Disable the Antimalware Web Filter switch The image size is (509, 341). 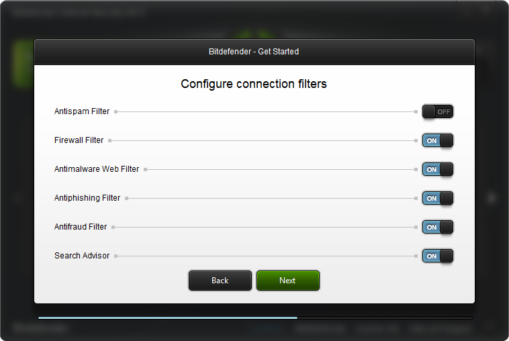coord(438,169)
